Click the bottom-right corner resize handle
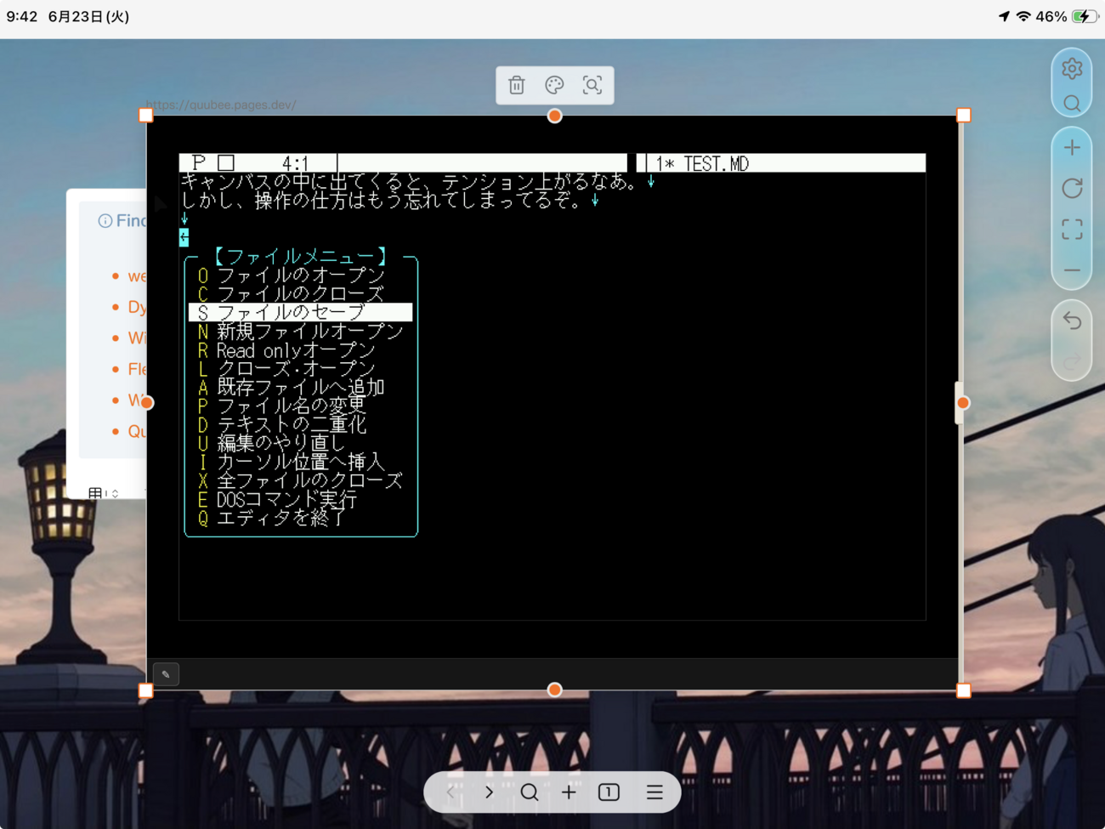The width and height of the screenshot is (1105, 829). [963, 690]
